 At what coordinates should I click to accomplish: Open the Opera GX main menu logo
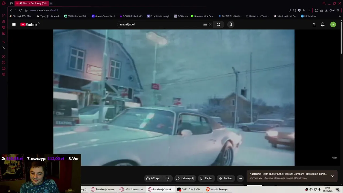tap(4, 3)
